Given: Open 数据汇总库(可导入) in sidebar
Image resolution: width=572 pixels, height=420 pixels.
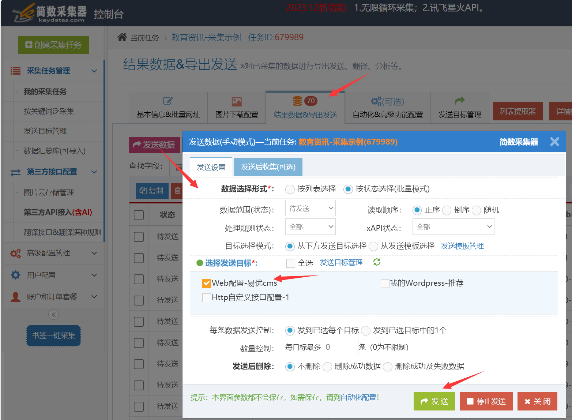Looking at the screenshot, I should click(54, 151).
